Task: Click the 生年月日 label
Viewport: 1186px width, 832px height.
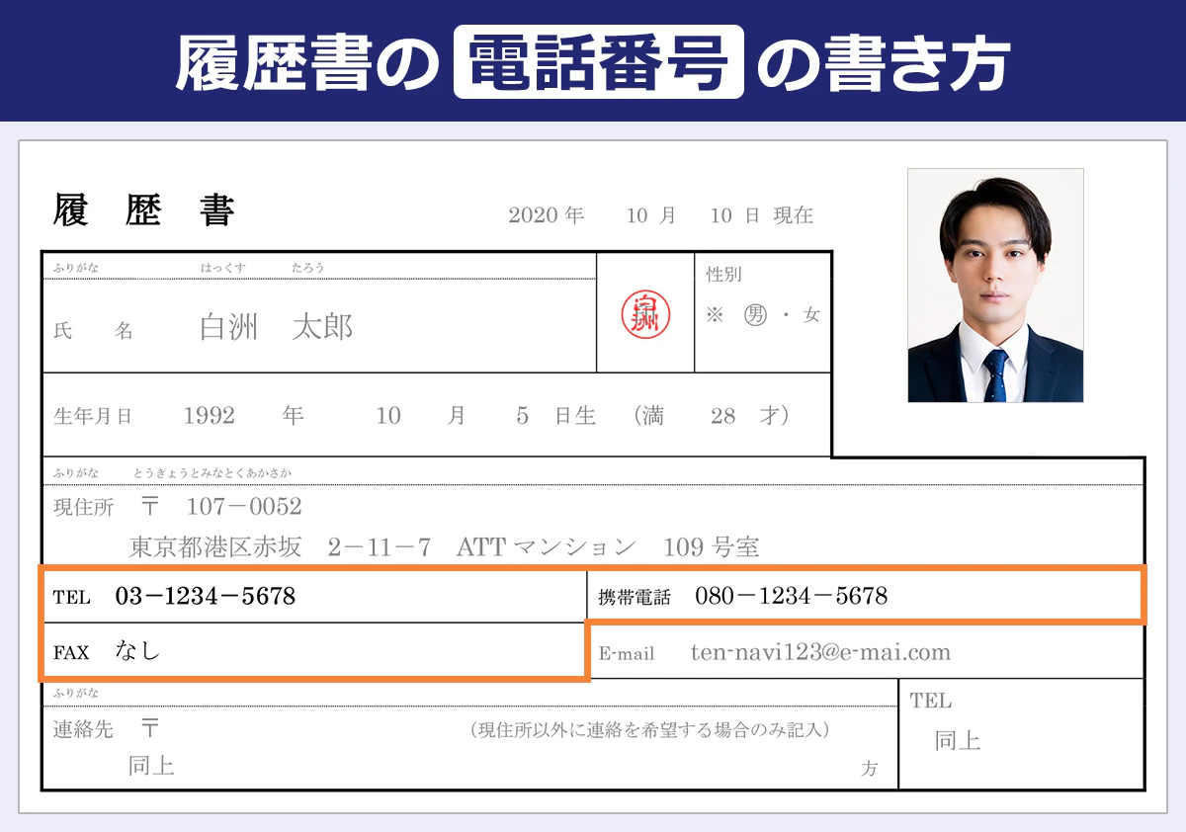Action: [93, 417]
